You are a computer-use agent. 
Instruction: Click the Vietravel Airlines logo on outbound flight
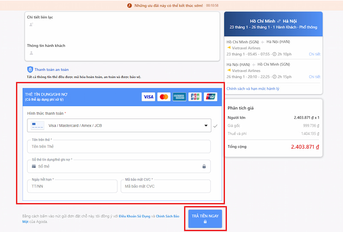pyautogui.click(x=229, y=48)
